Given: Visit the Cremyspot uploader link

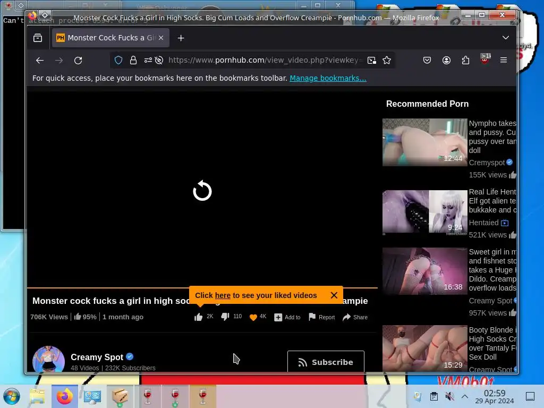Looking at the screenshot, I should tap(487, 163).
